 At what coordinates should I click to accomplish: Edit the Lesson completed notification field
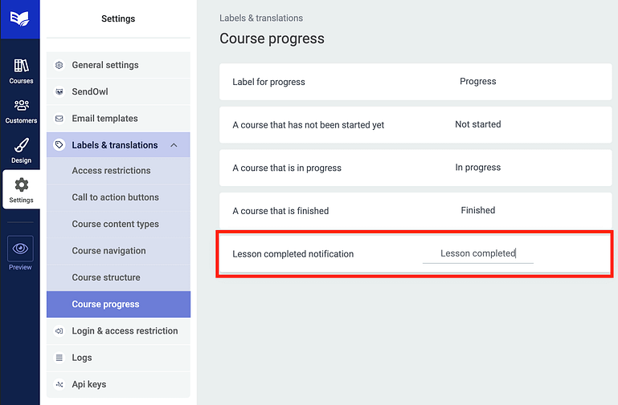[477, 253]
